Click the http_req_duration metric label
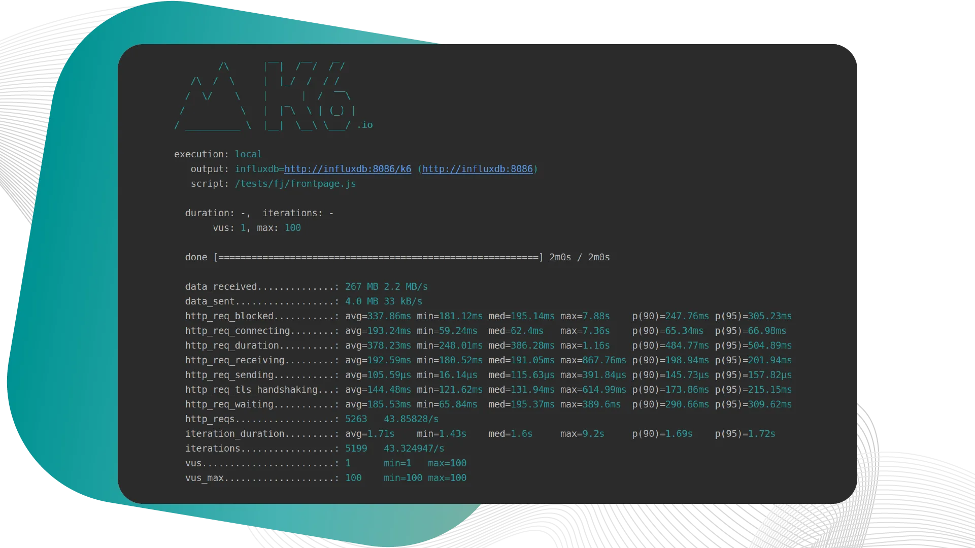 pyautogui.click(x=232, y=346)
